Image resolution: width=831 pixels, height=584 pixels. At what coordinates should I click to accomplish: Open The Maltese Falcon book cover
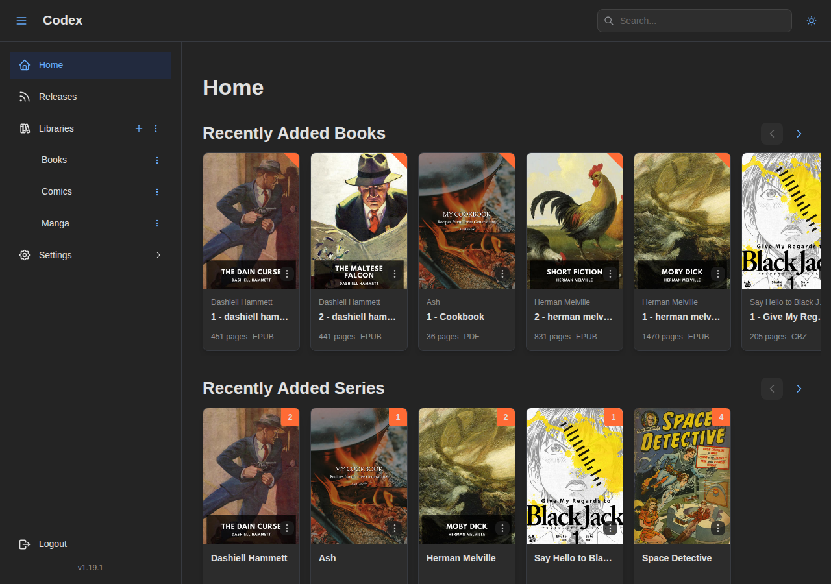point(359,221)
